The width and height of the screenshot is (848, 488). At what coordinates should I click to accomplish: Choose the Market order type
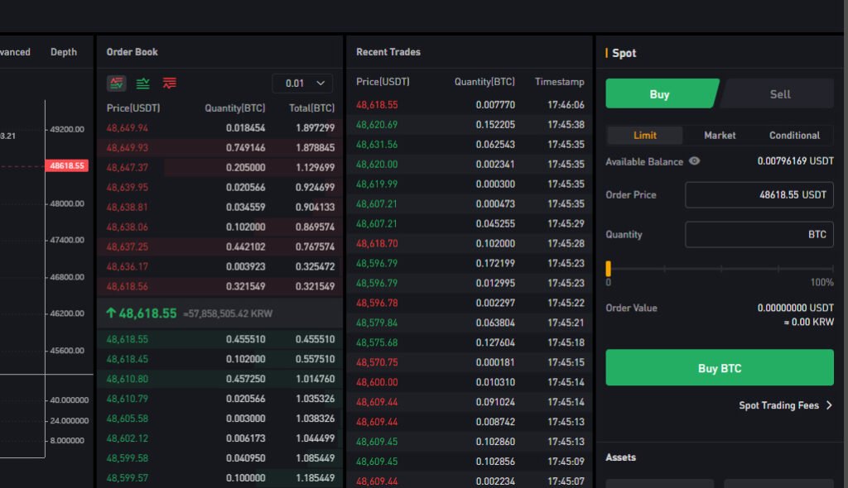(x=720, y=135)
